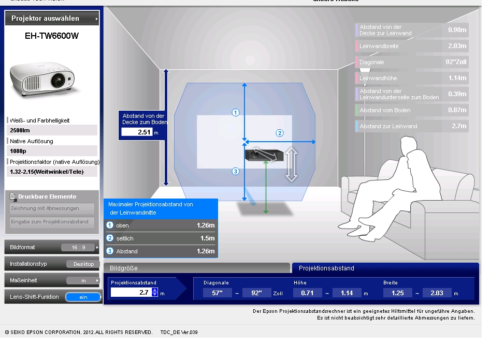This screenshot has width=504, height=349.
Task: Click the numbered marker 1 on screen diagram
Action: click(x=236, y=113)
